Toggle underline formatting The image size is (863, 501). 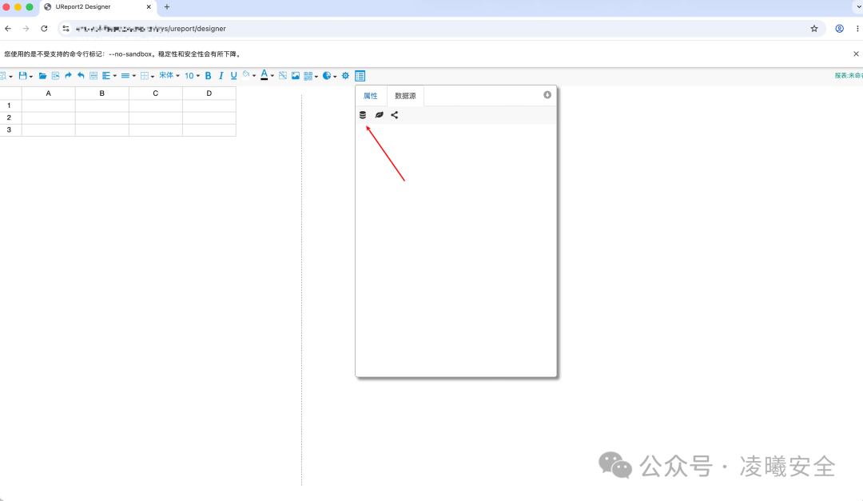click(234, 76)
